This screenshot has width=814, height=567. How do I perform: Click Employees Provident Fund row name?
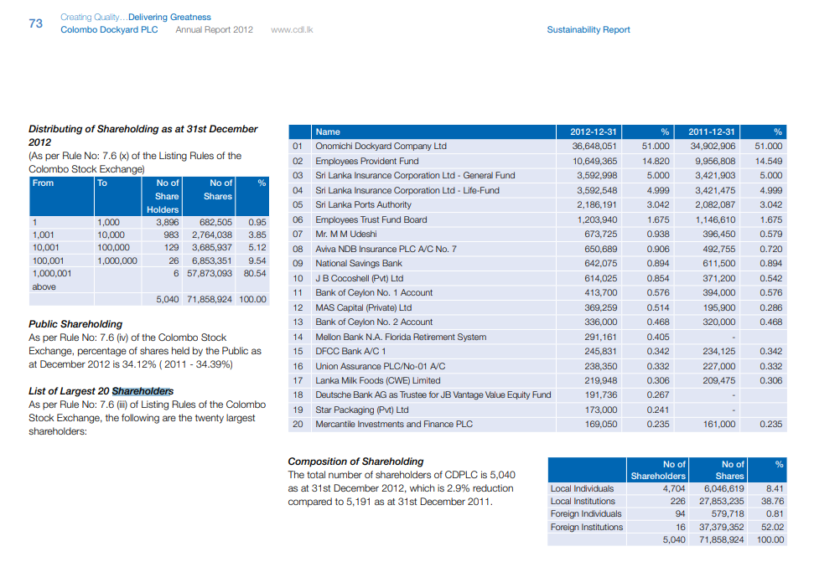pos(367,162)
